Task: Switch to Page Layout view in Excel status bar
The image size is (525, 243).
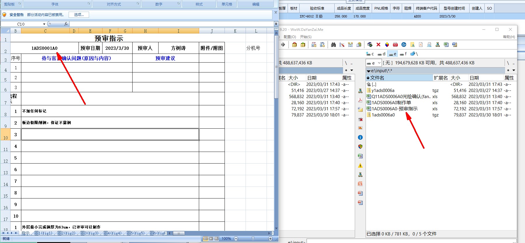Action: point(211,239)
